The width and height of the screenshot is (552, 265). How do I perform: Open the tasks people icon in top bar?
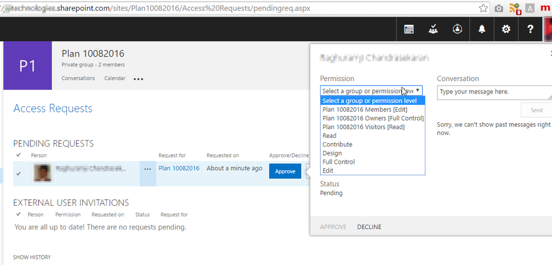[x=433, y=29]
